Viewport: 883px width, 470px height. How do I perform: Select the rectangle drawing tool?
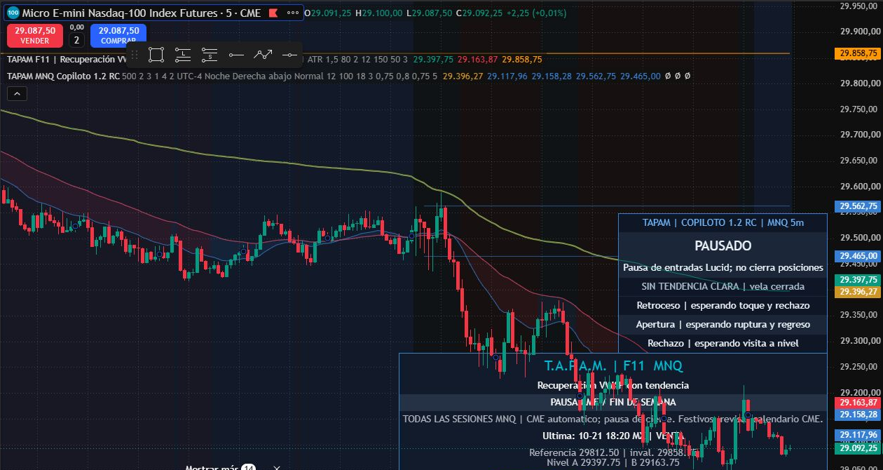pos(156,54)
